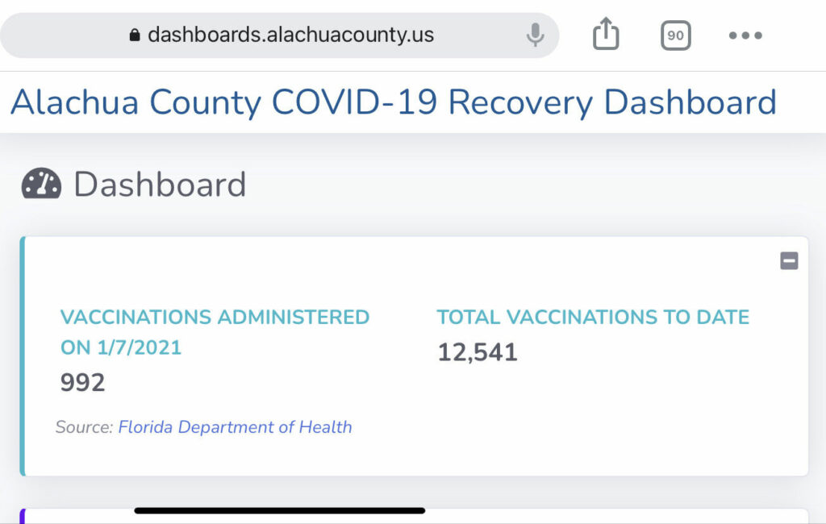The image size is (826, 524).
Task: Open the share sheet icon
Action: 606,35
